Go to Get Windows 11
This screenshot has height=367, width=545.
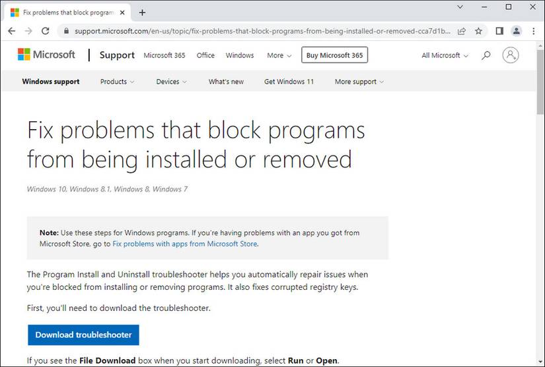point(289,82)
